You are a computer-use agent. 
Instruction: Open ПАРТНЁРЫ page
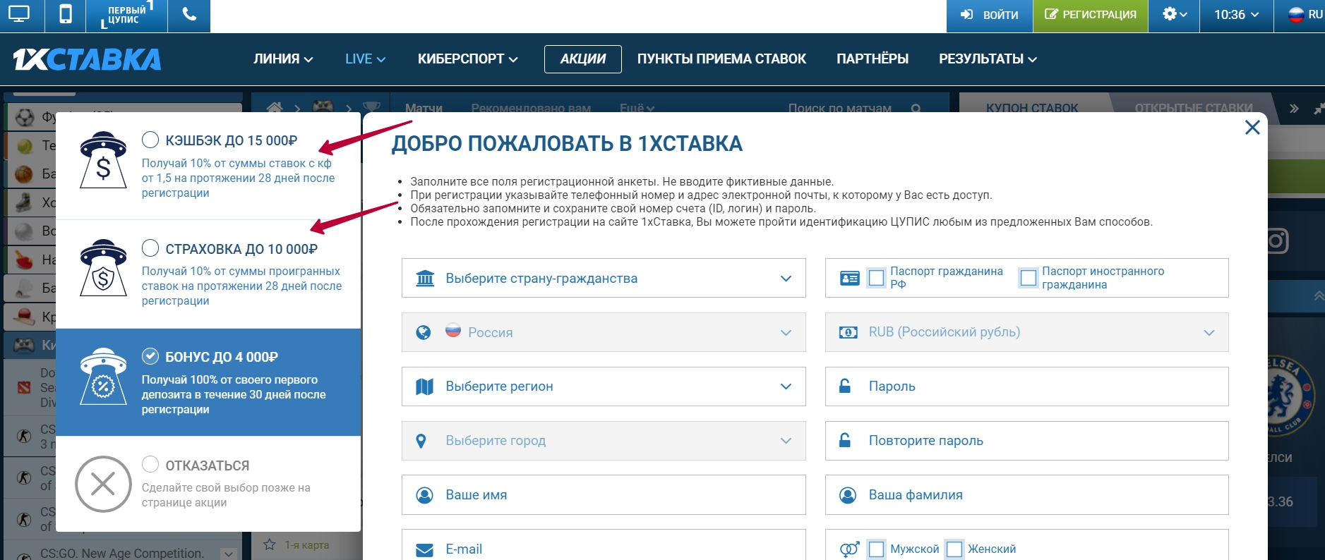coord(873,59)
